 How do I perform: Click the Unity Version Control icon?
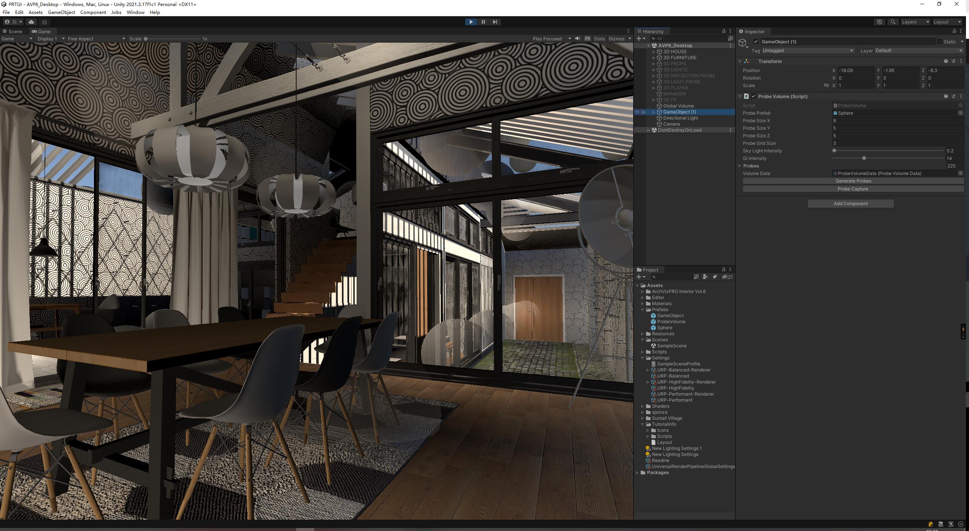pyautogui.click(x=45, y=22)
